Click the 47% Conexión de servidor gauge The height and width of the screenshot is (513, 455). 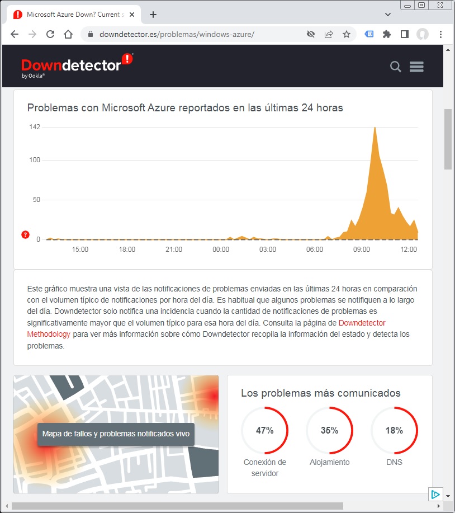(x=265, y=430)
